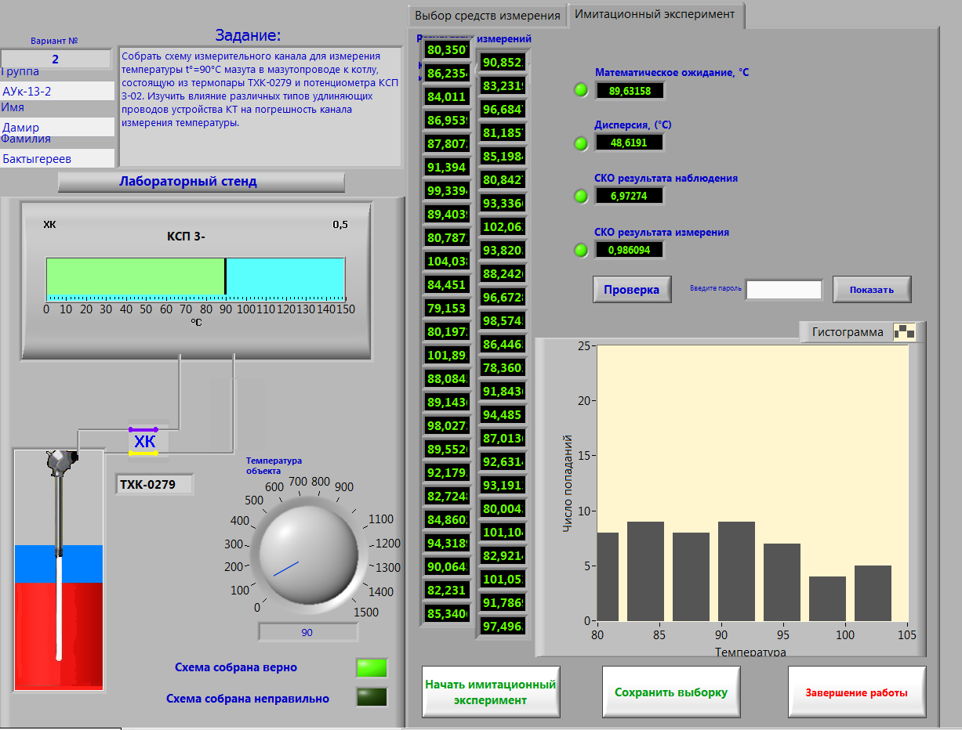Screen dimensions: 962x730
Task: Start simulation with Начать имитационный эксперимент
Action: point(491,692)
